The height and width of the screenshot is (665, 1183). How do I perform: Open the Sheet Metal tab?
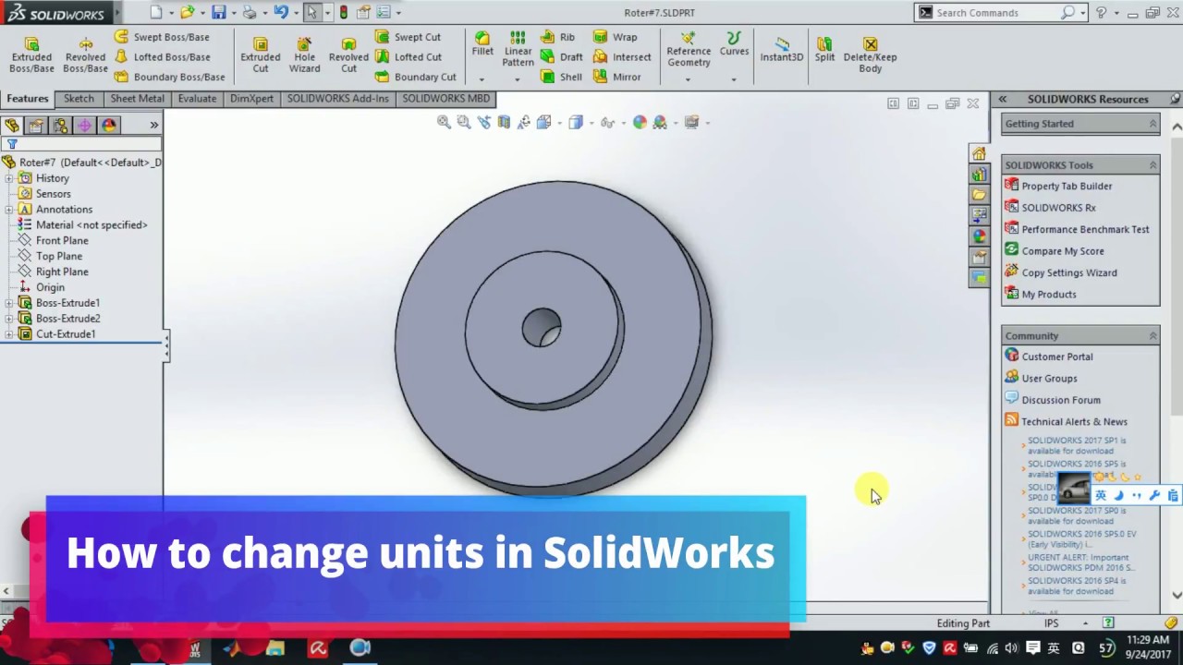pos(137,99)
